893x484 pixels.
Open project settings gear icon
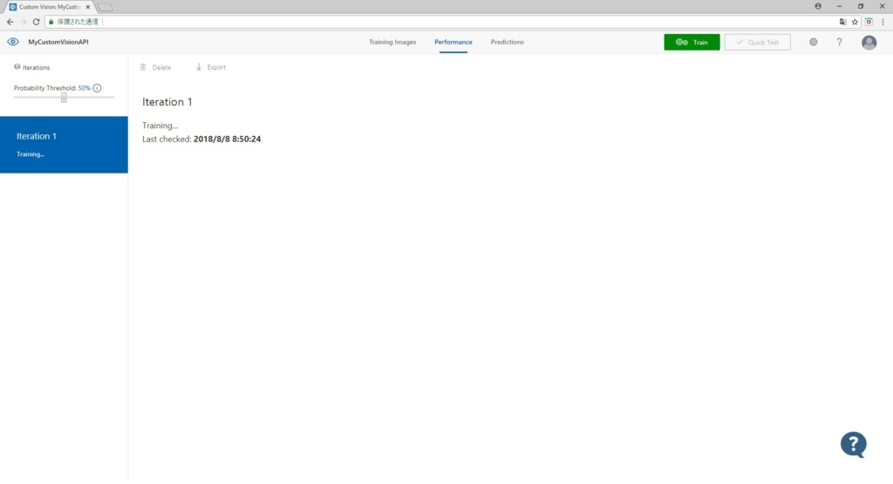coord(814,42)
